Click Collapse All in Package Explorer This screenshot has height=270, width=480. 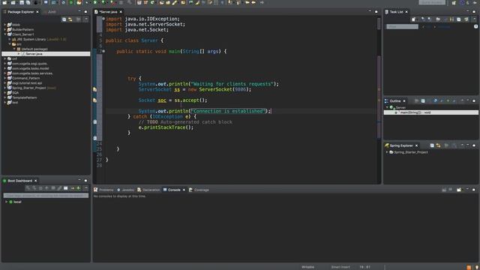64,19
